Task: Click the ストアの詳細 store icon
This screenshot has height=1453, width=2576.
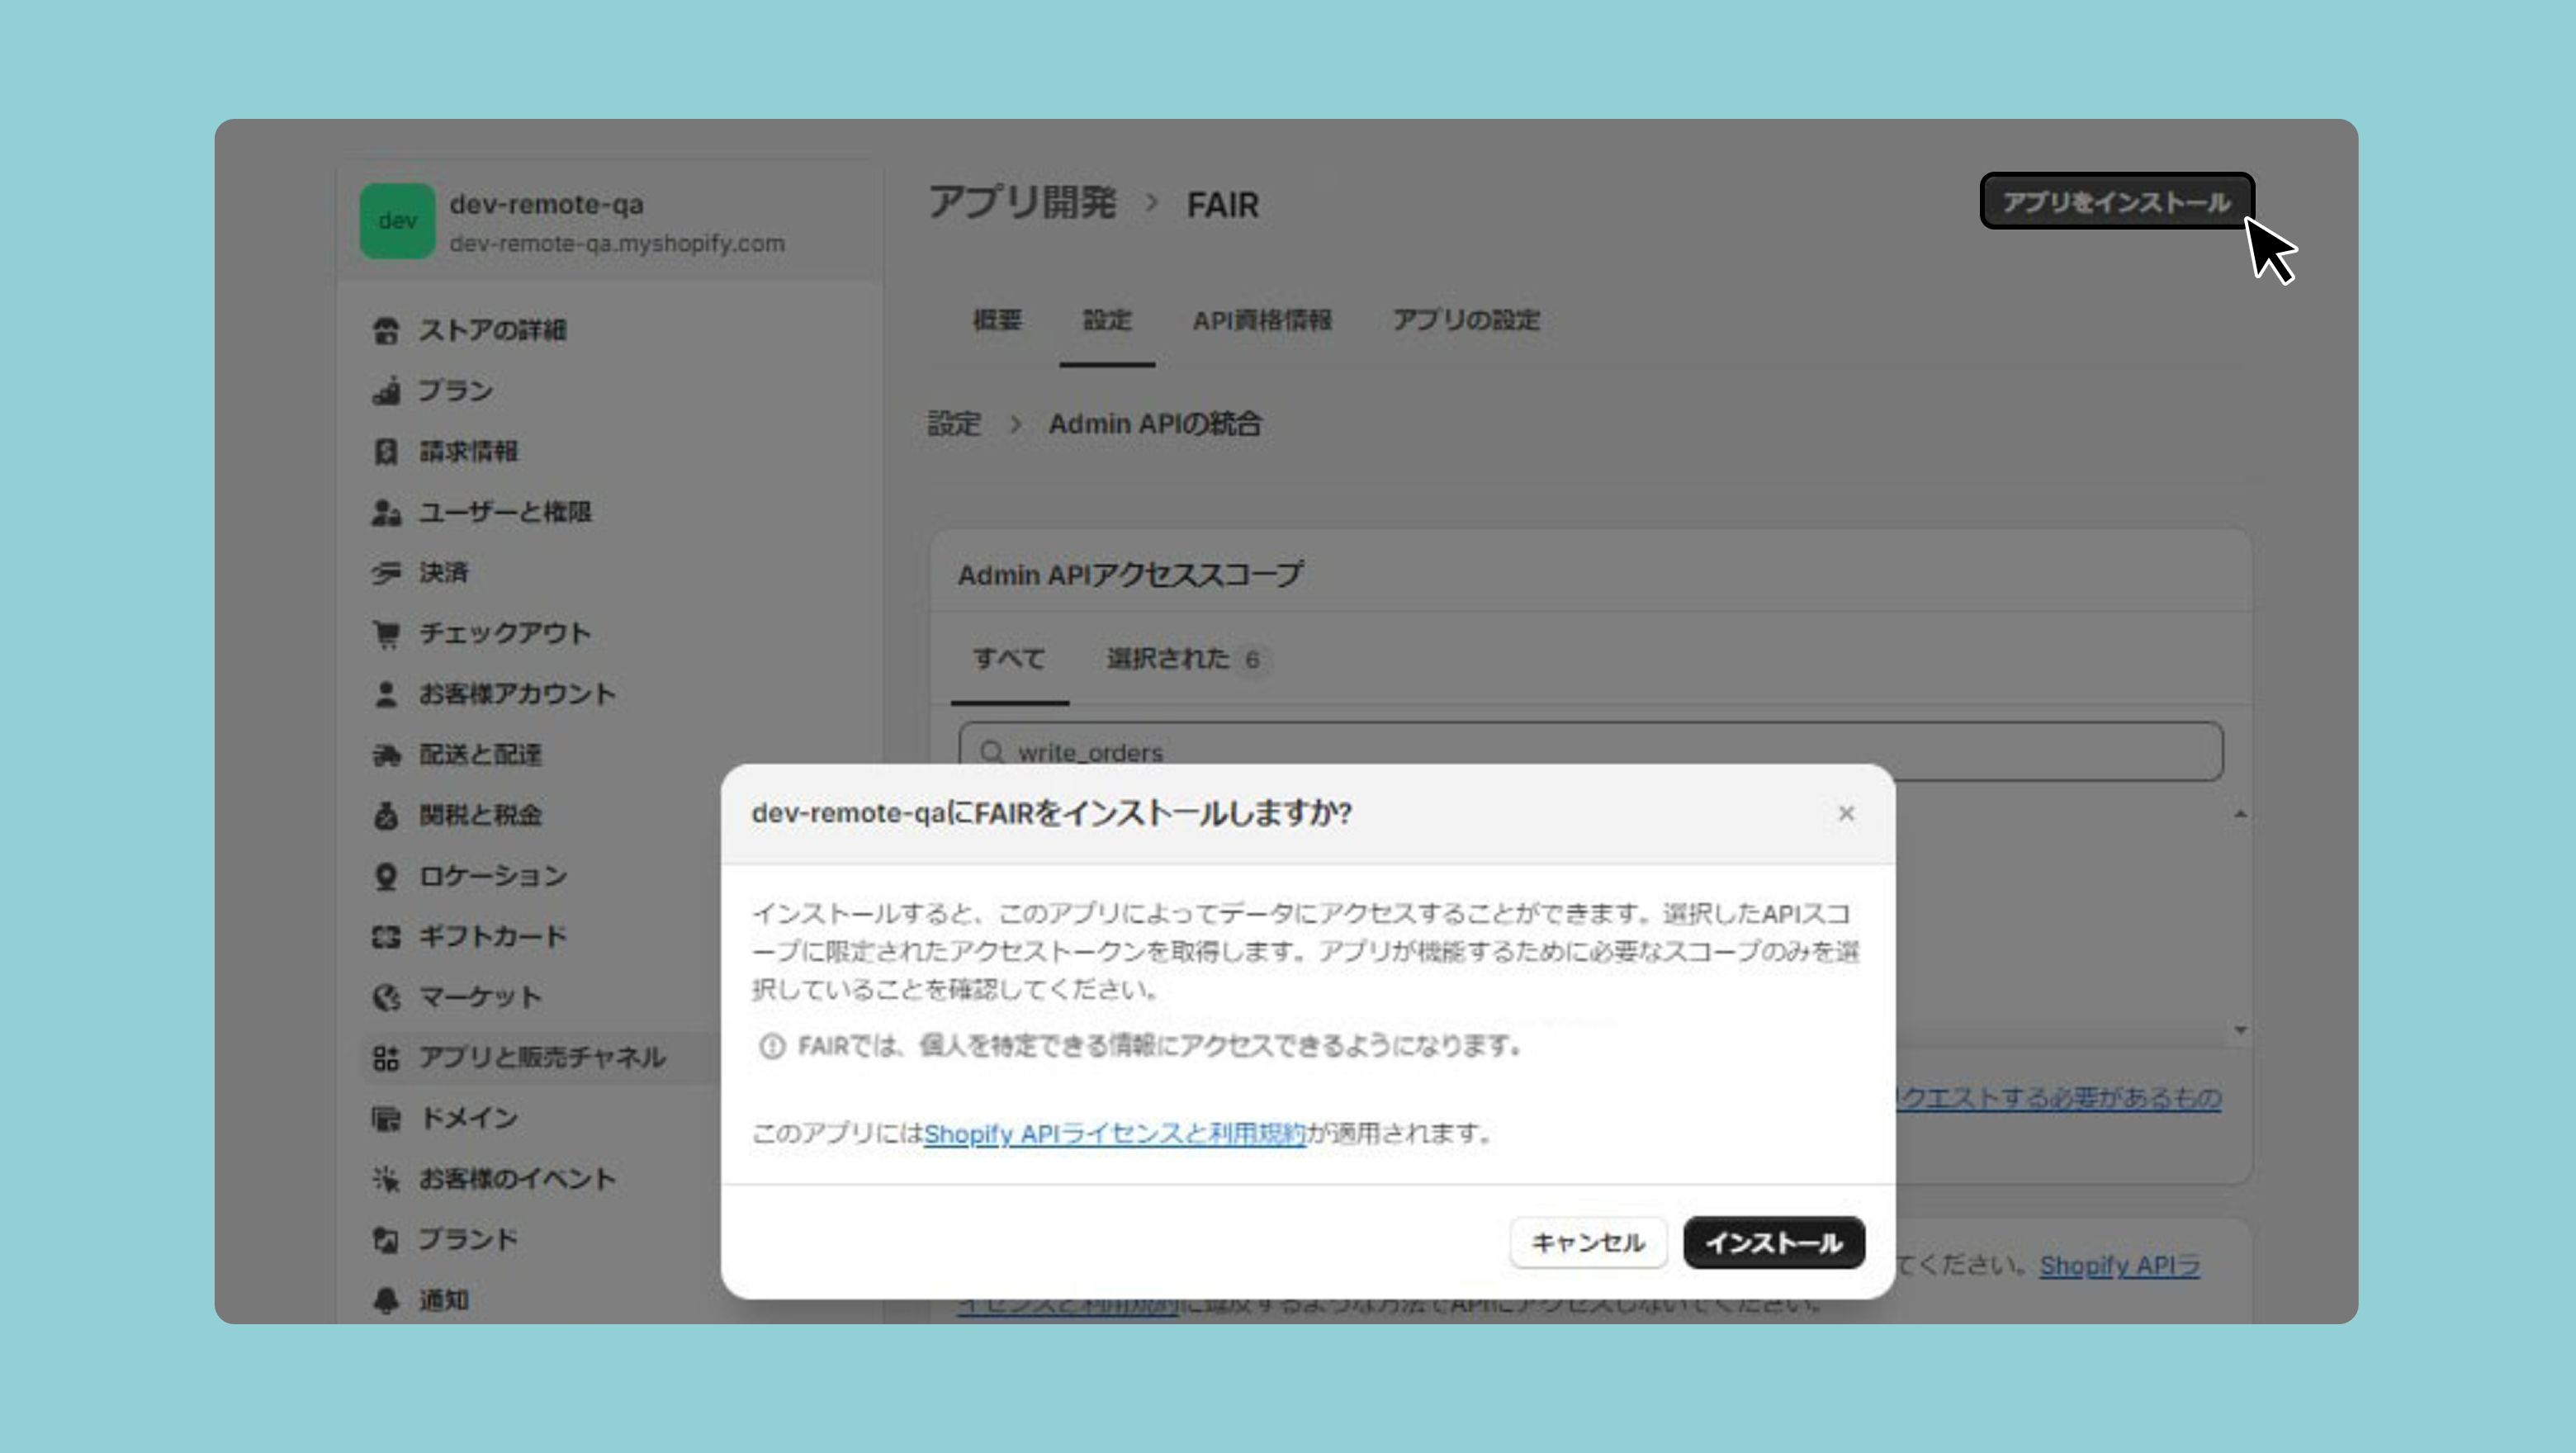Action: click(386, 330)
